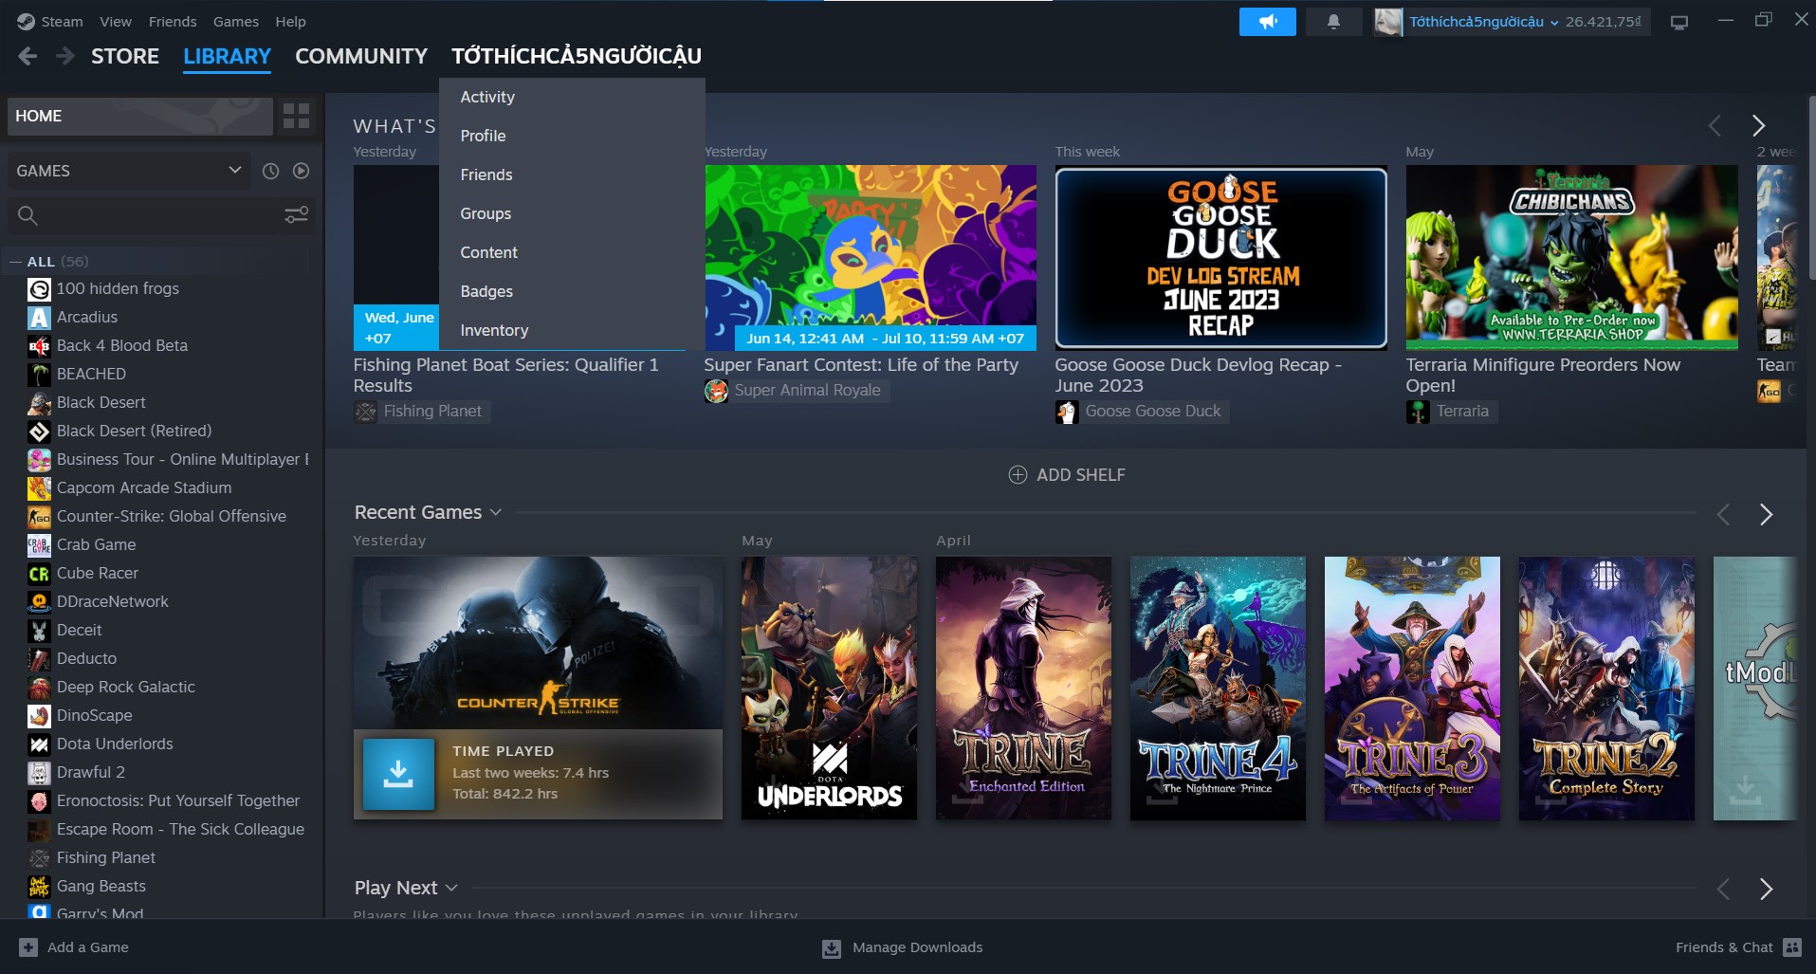
Task: Open Goose Goose Duck Devlog Recap article
Action: [1221, 258]
